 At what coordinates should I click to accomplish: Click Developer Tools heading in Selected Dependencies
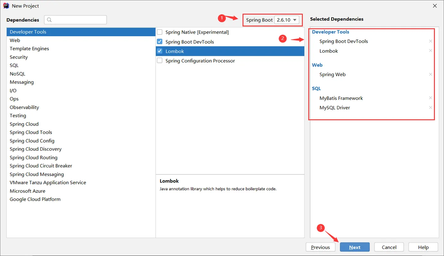pyautogui.click(x=330, y=32)
